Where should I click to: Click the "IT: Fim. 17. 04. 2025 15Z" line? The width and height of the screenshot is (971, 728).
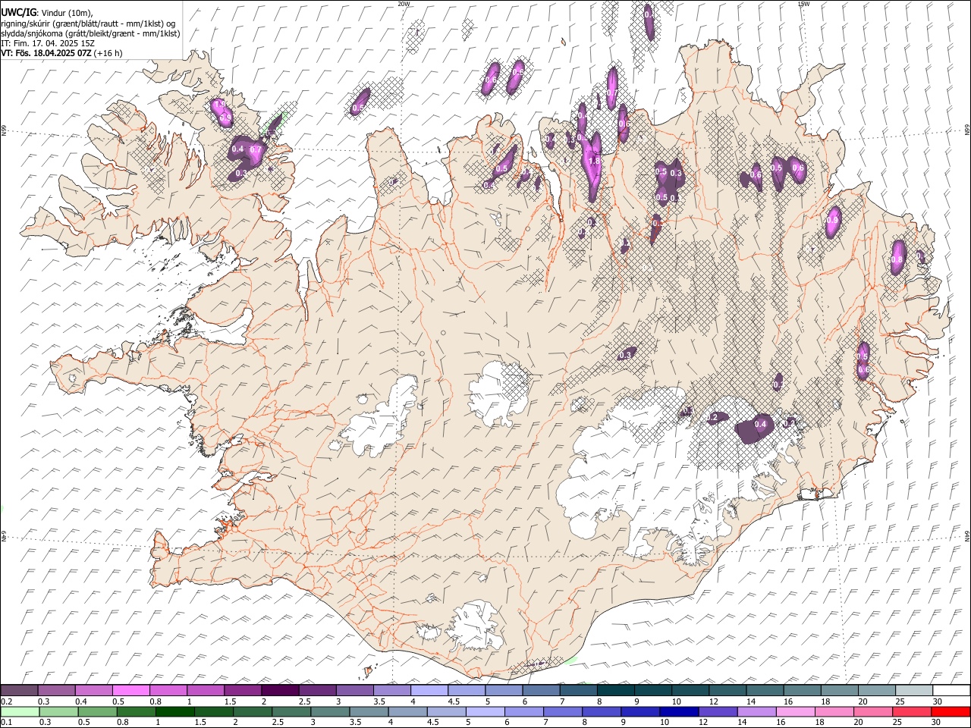pos(48,43)
